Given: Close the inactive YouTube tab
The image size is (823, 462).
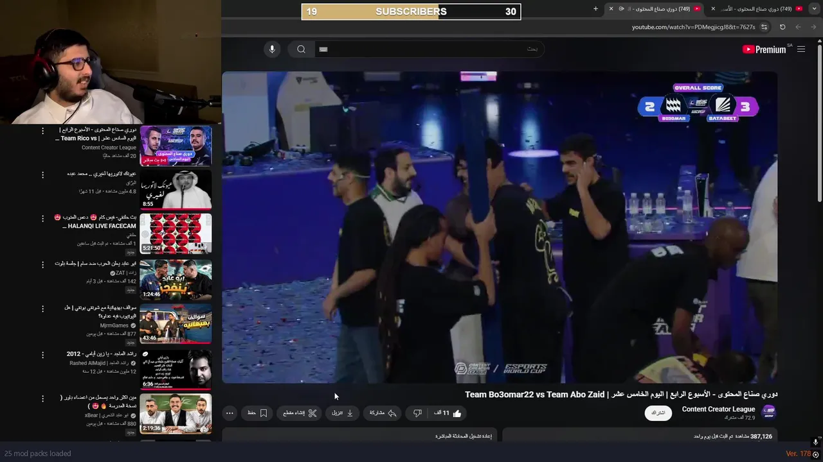Looking at the screenshot, I should point(713,9).
